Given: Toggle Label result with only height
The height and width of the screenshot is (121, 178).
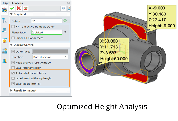Looking at the screenshot, I should tap(13, 78).
